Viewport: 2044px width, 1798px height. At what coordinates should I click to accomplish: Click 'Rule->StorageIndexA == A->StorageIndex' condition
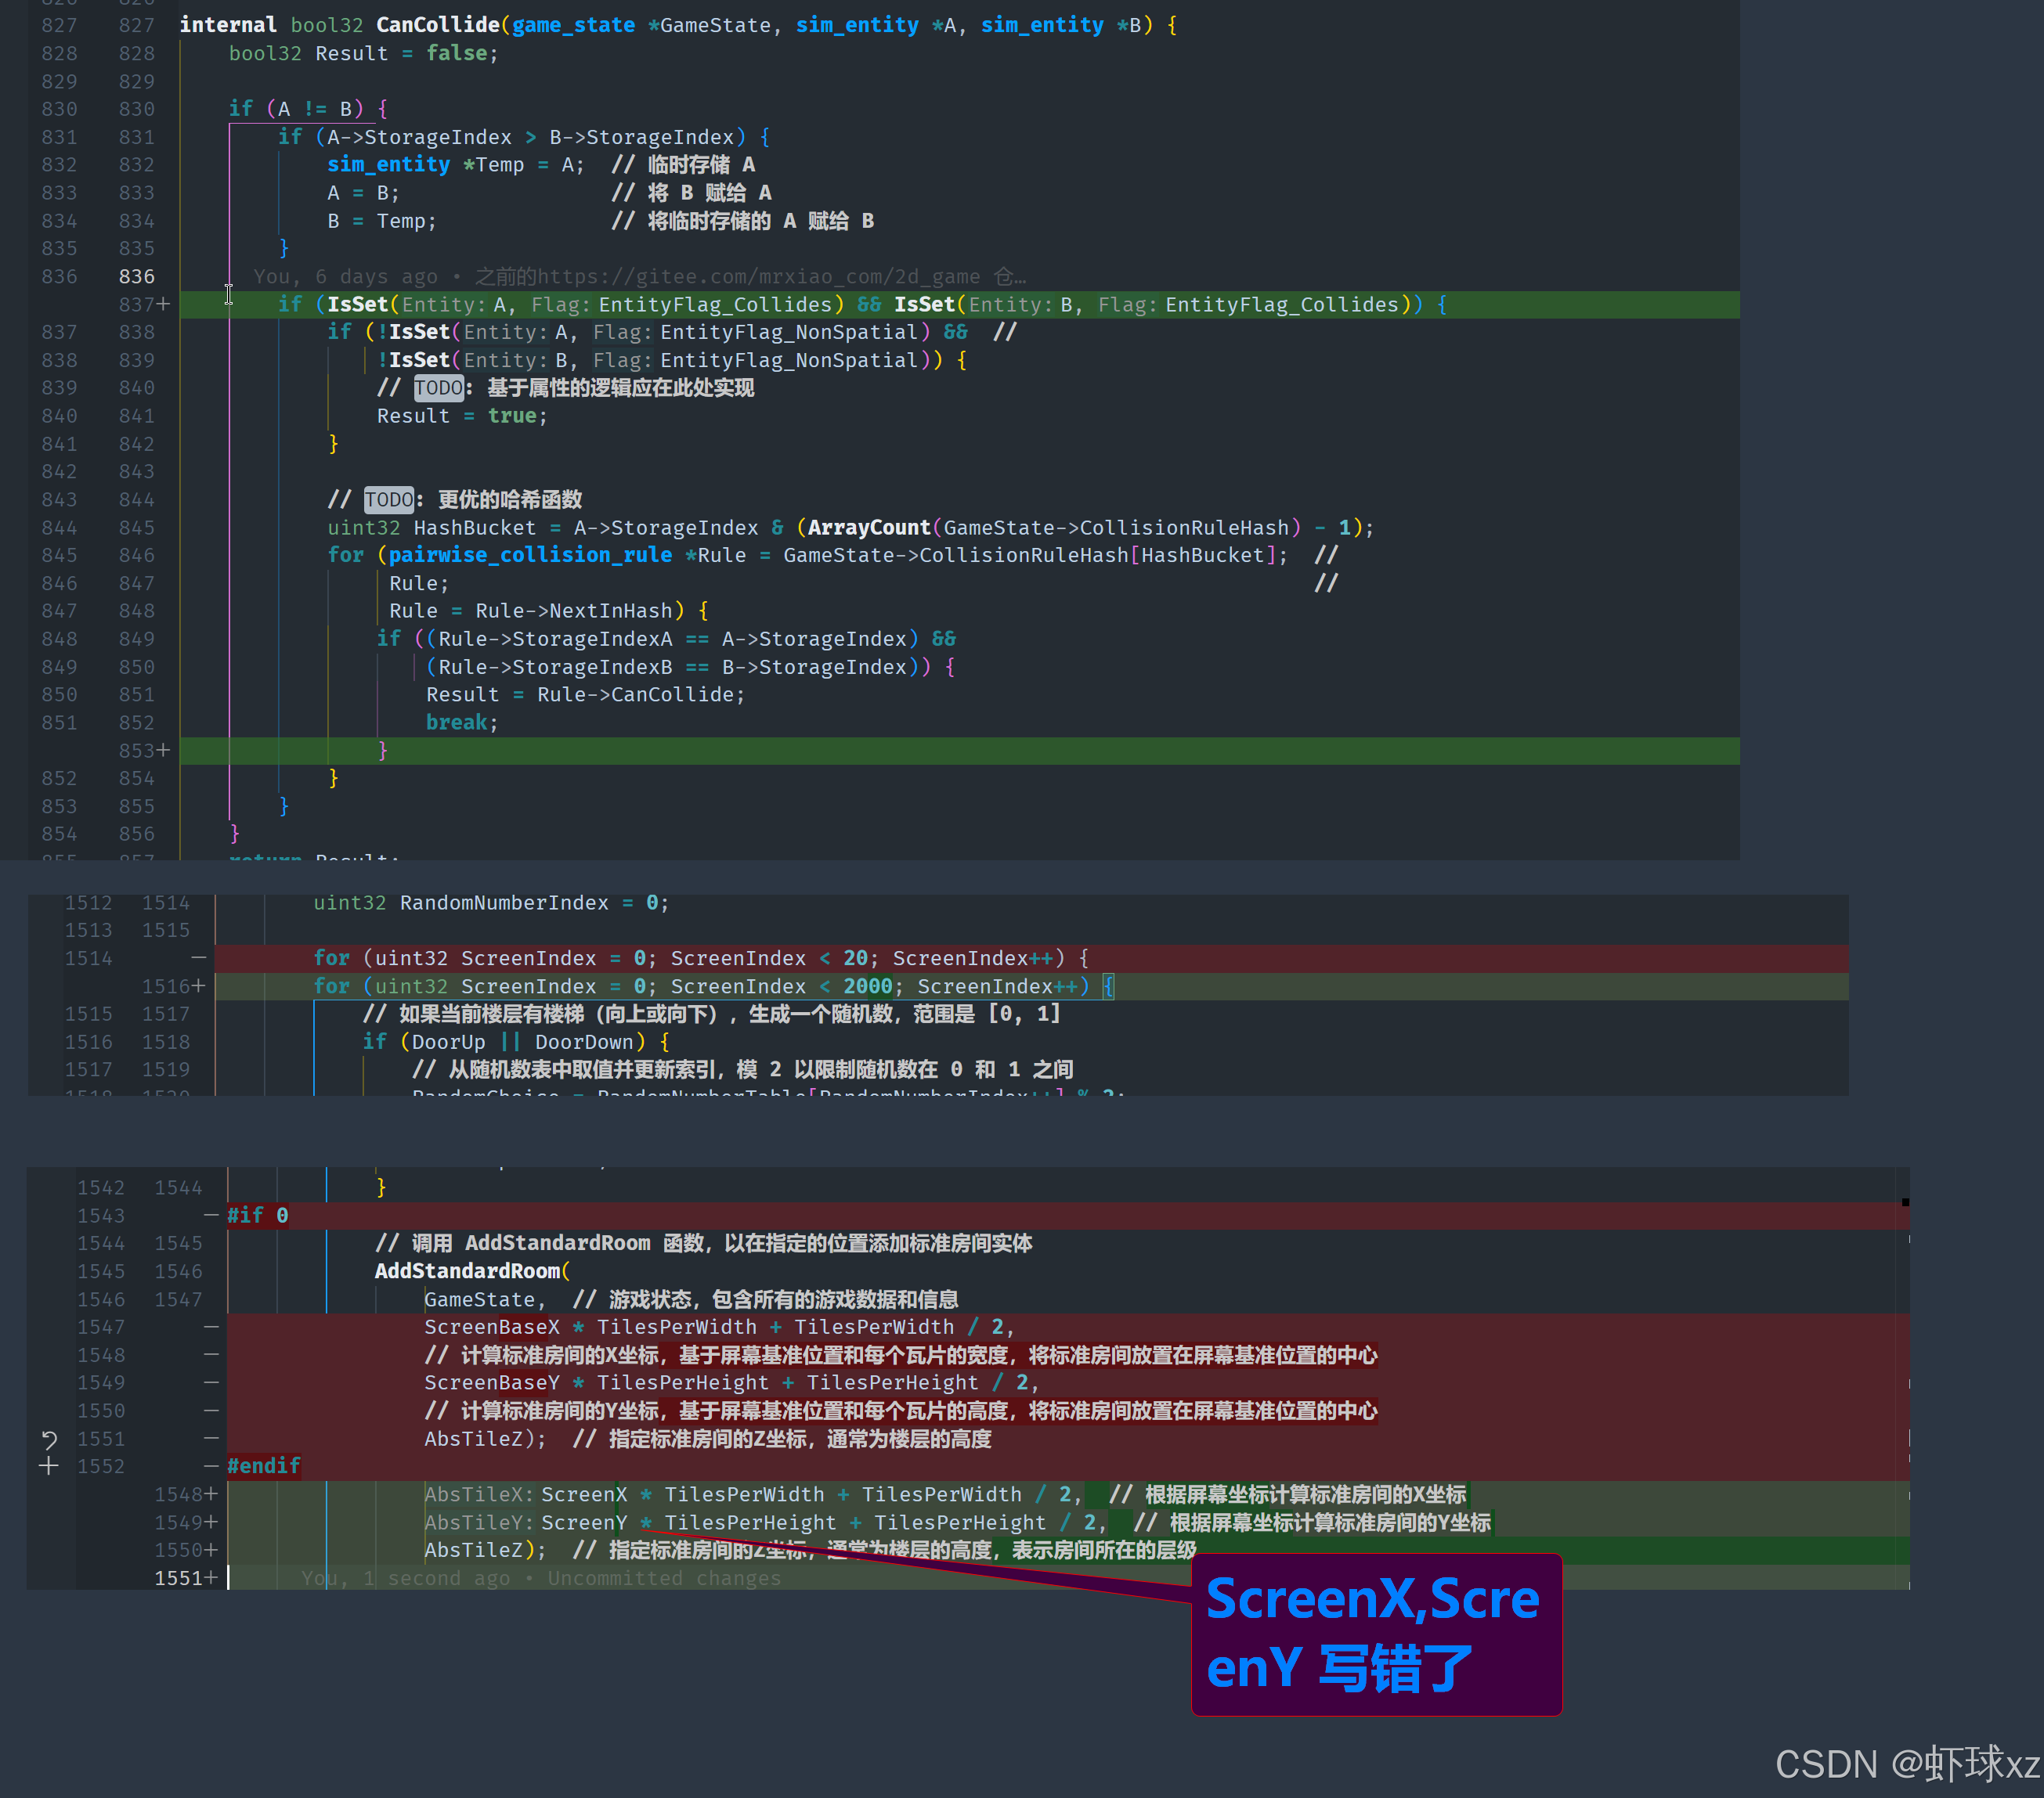point(672,639)
